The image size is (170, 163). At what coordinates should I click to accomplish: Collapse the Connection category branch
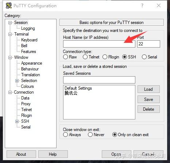pyautogui.click(x=10, y=92)
